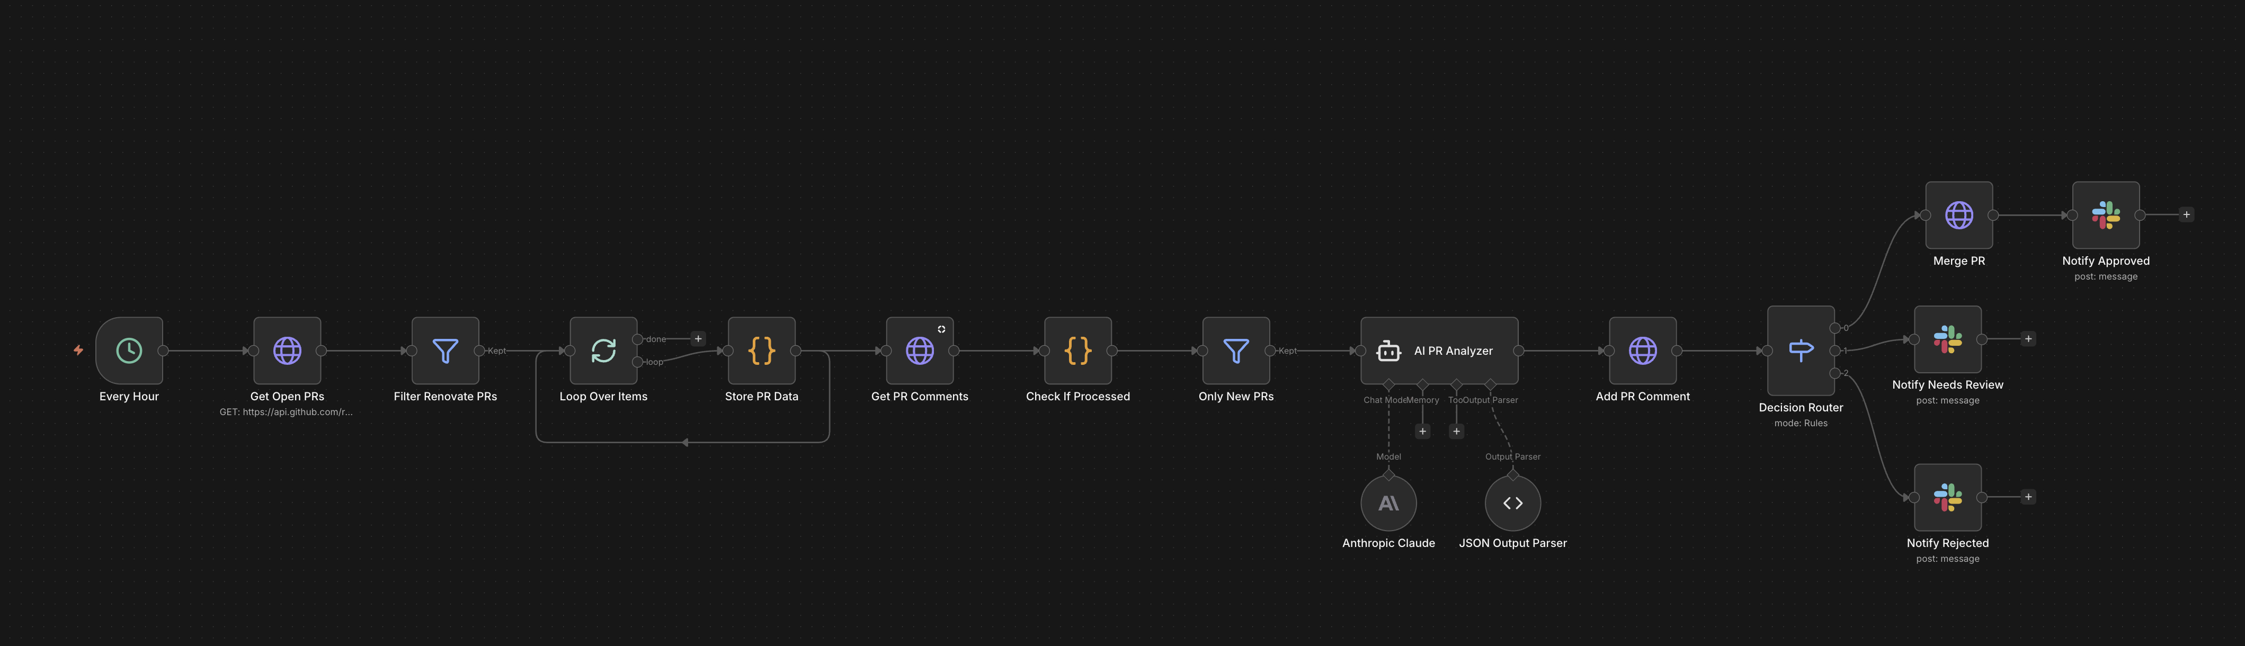Click the Notify Approved Slack node

(x=2106, y=214)
